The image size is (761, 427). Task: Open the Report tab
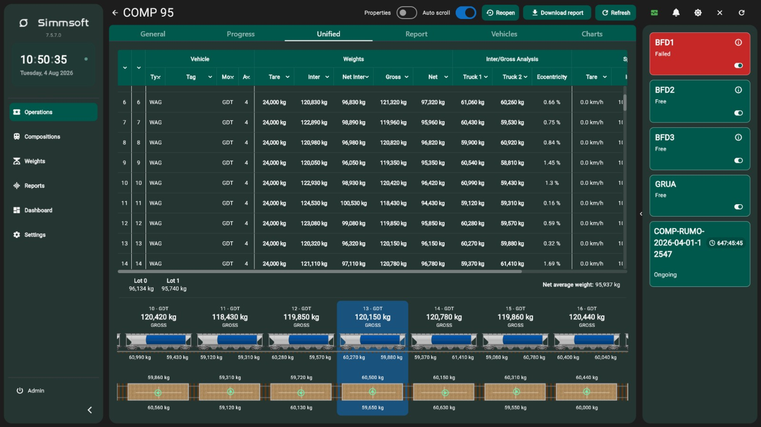(x=417, y=34)
